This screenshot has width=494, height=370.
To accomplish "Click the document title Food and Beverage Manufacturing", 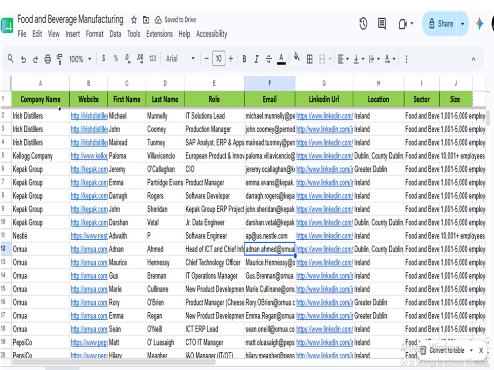I will coord(70,19).
